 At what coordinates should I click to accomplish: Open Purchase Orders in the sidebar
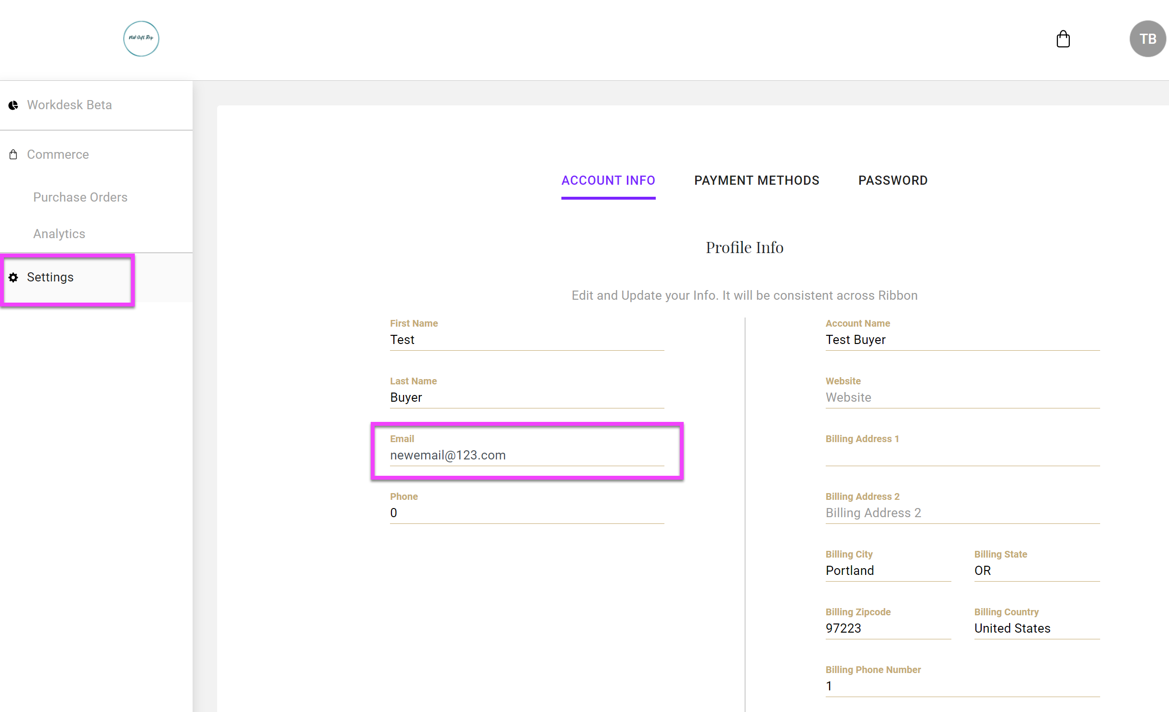coord(80,197)
